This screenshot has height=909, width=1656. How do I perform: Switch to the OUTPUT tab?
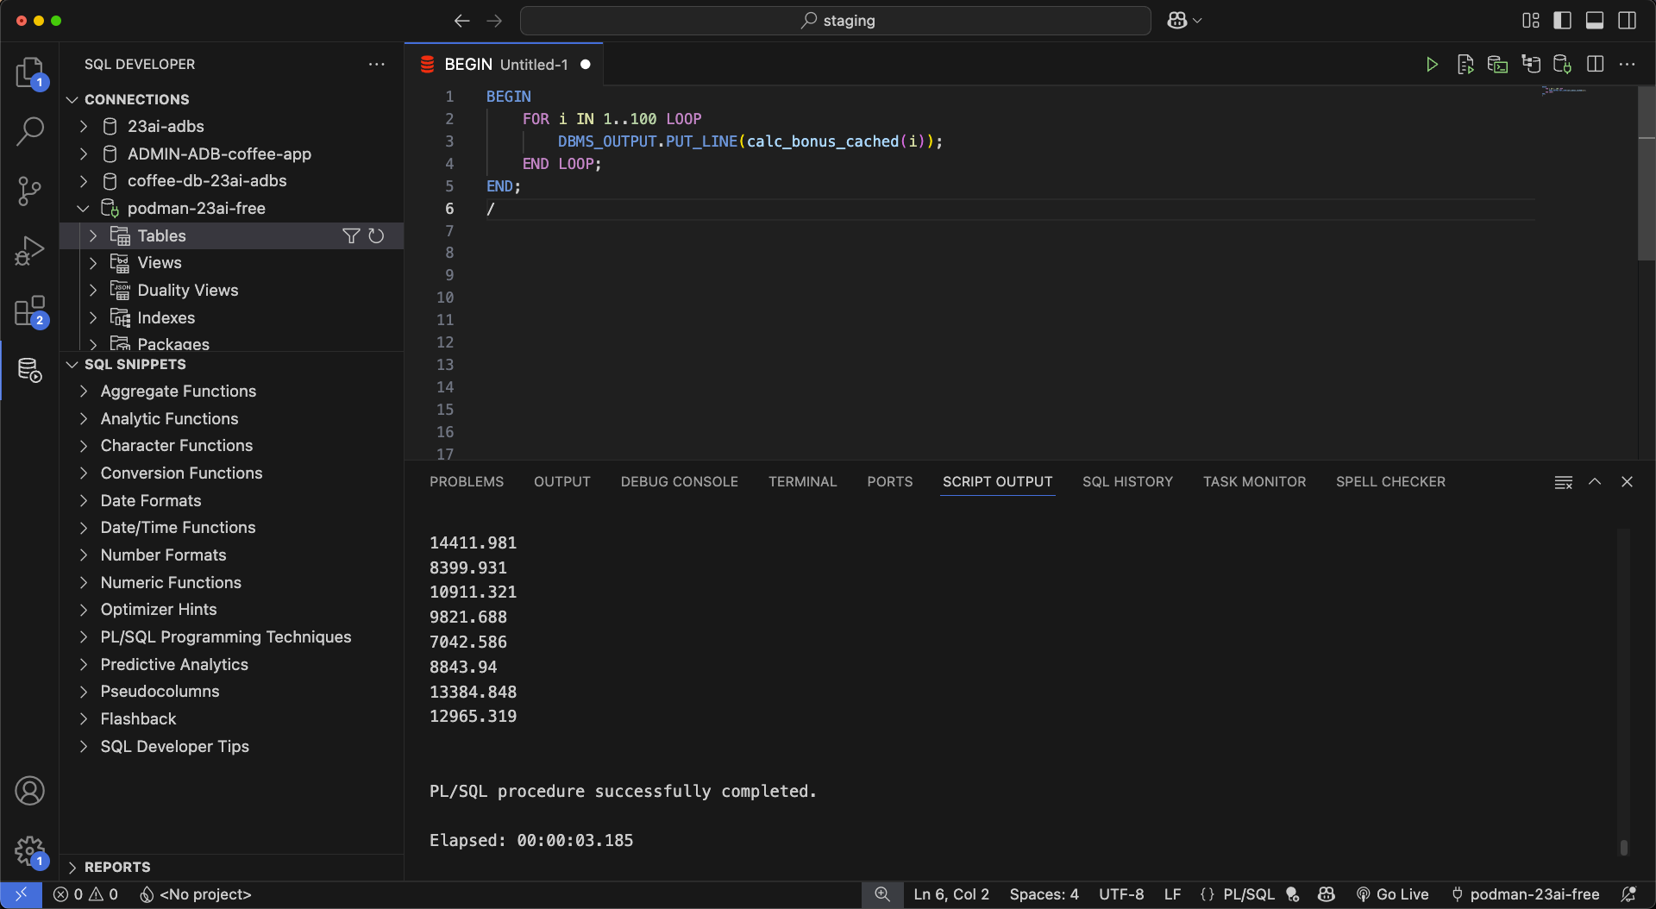point(562,482)
